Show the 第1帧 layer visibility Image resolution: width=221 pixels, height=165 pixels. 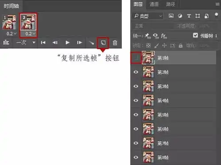[136, 58]
